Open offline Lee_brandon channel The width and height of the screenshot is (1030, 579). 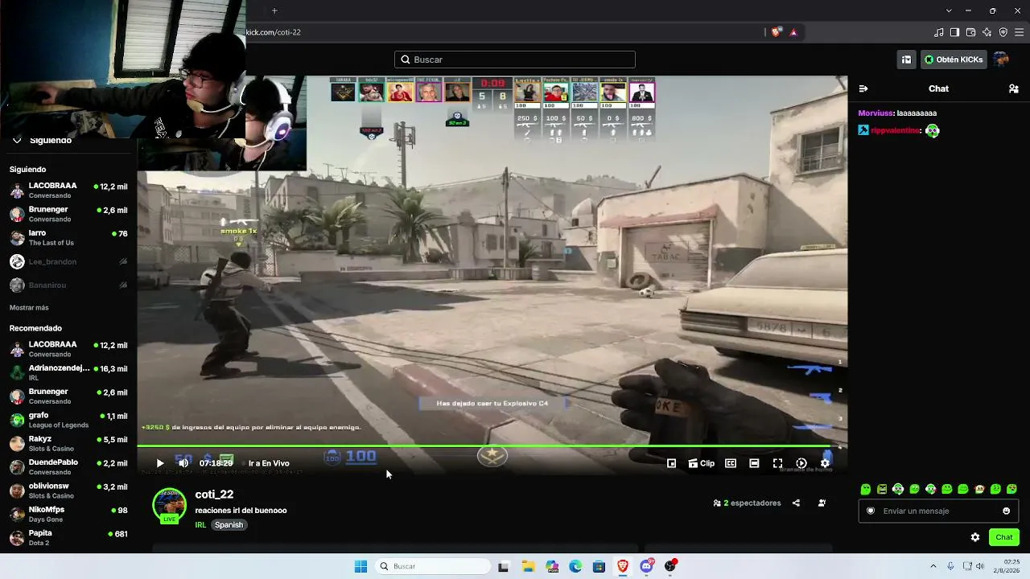(x=68, y=261)
